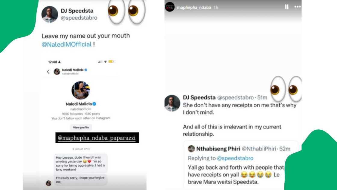The height and width of the screenshot is (190, 337).
Task: Click the cellular signal bars icon
Action: [x=99, y=61]
